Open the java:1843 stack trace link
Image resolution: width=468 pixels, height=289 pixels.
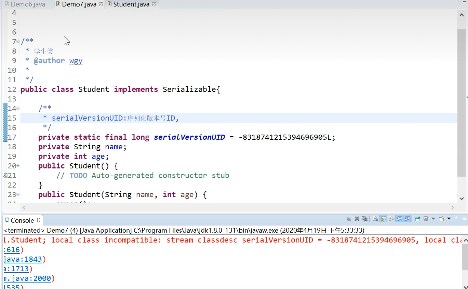[x=23, y=259]
